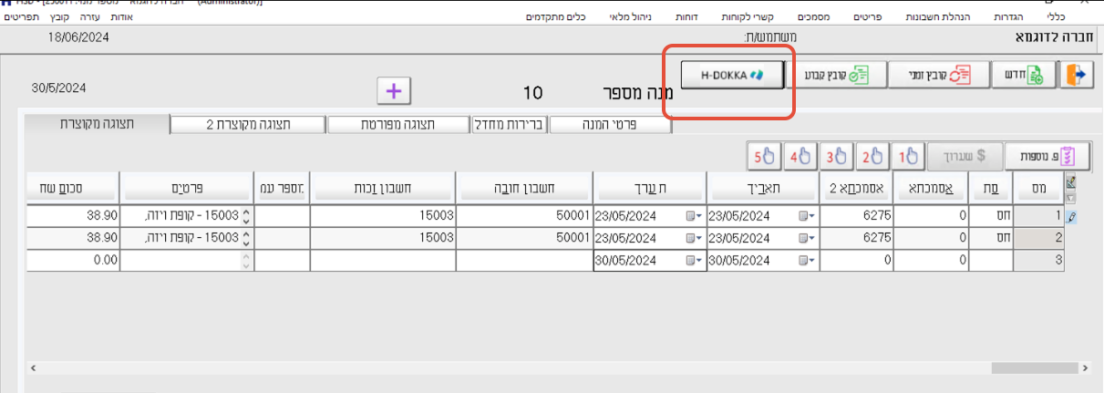Click the תאריך column header
The height and width of the screenshot is (393, 1104).
tap(763, 189)
